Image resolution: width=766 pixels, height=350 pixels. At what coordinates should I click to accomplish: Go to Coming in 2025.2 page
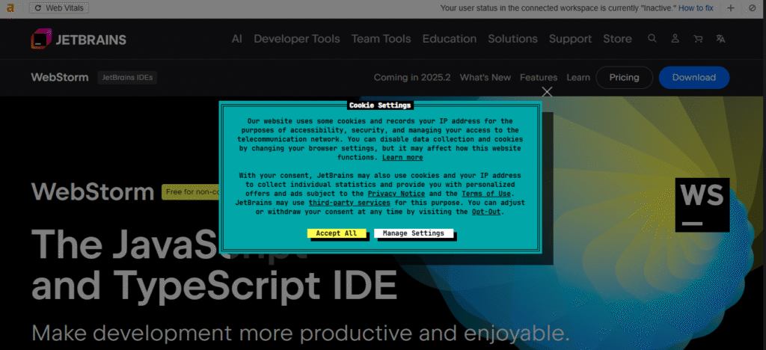pos(412,78)
